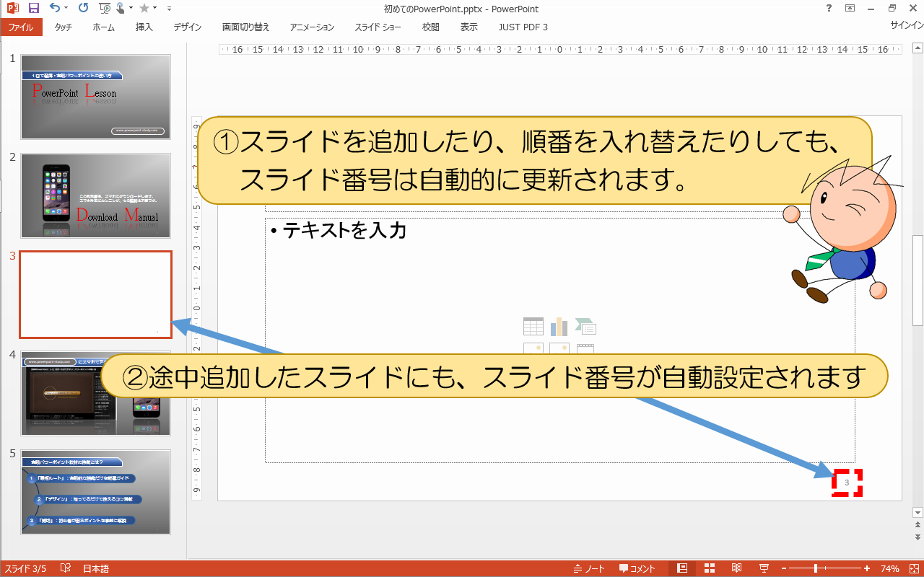
Task: Expand the star icon dropdown arrow
Action: [156, 9]
